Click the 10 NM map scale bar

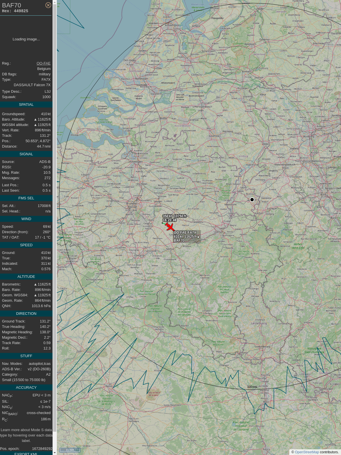[x=70, y=450]
